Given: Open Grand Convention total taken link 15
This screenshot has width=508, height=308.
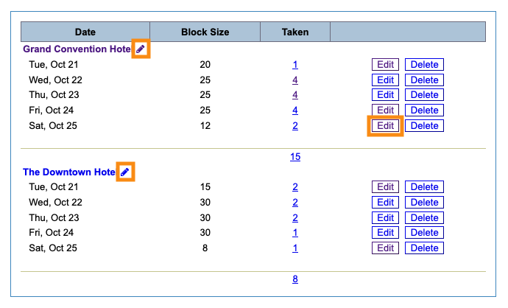Looking at the screenshot, I should (x=295, y=157).
